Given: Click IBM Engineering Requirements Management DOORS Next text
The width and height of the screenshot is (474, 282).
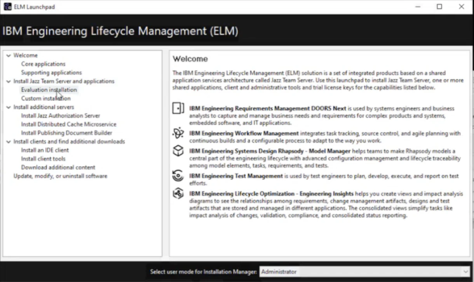Looking at the screenshot, I should point(268,108).
